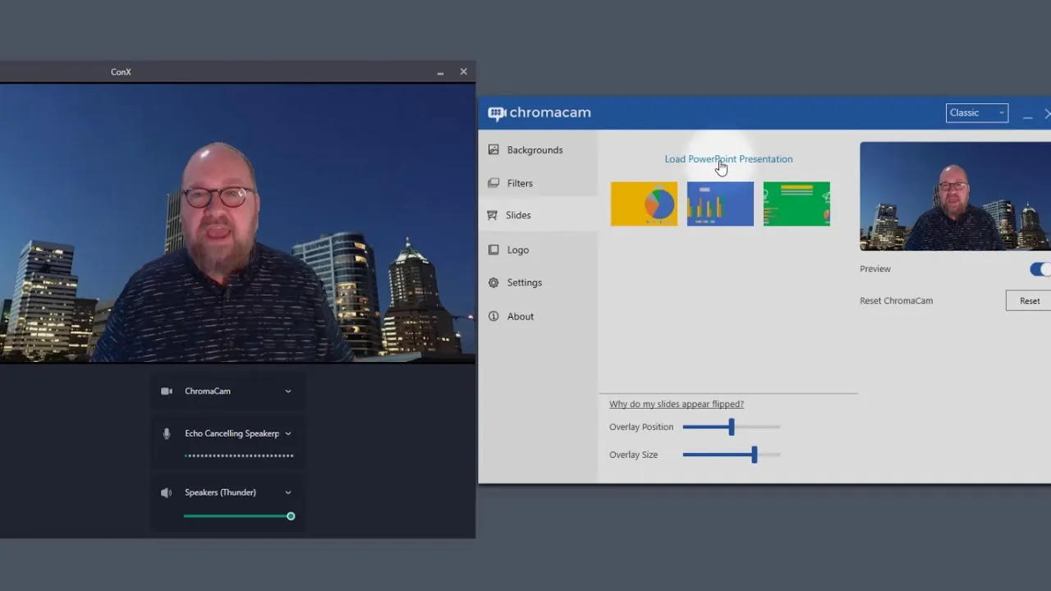The width and height of the screenshot is (1051, 591).
Task: Click the camera icon beside ChromaCam in ConX
Action: pyautogui.click(x=167, y=392)
